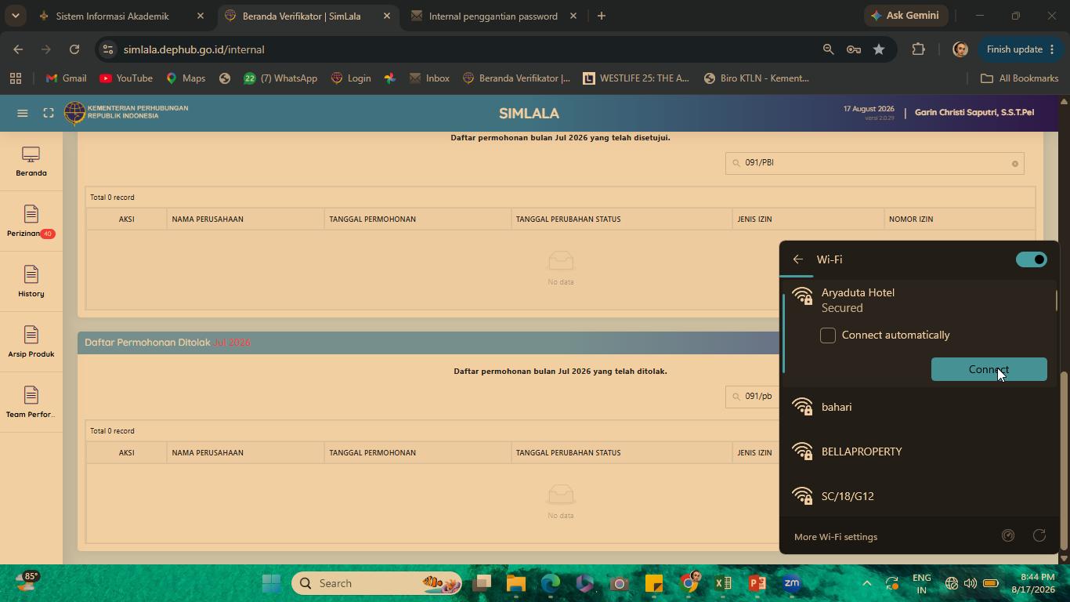Open the Beranda sidebar icon
The image size is (1070, 602).
(31, 161)
